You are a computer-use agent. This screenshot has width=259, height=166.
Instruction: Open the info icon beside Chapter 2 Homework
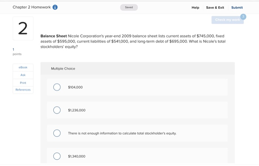click(x=55, y=7)
